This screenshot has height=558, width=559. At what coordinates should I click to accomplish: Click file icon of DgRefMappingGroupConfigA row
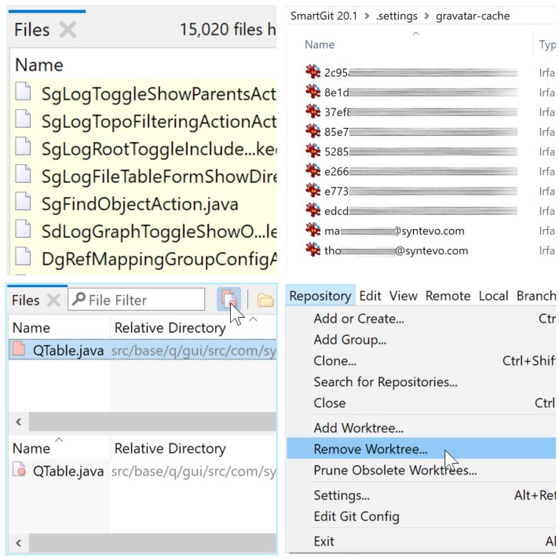[x=23, y=256]
